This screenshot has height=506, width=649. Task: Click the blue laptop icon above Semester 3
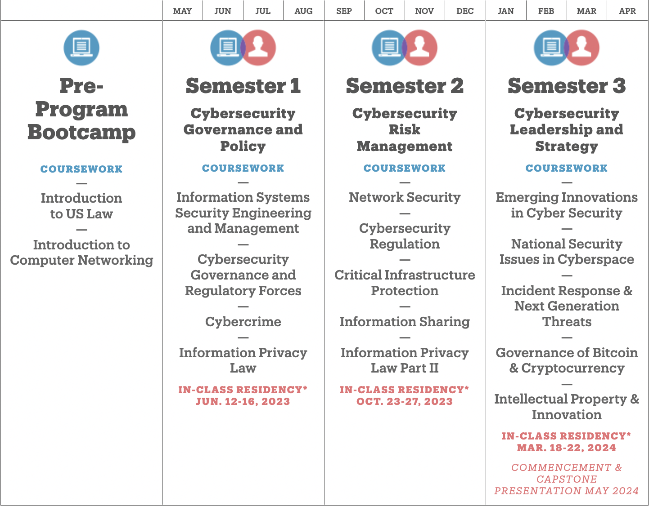(550, 48)
